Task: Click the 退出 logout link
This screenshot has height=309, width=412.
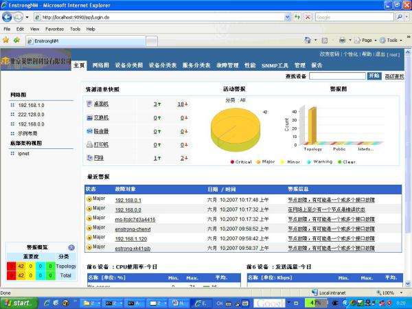Action: pyautogui.click(x=380, y=54)
